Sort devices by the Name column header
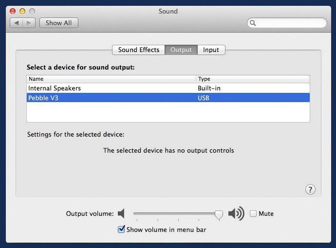 (x=111, y=79)
